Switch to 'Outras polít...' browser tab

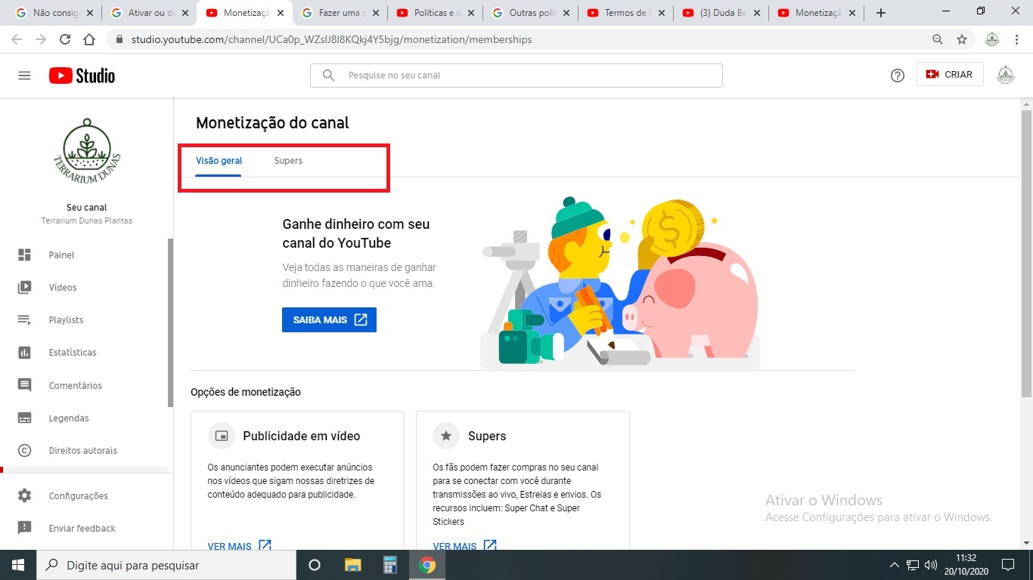coord(529,13)
